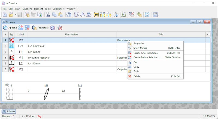The height and width of the screenshot is (119, 218).
Task: Open the Functions menu
Action: pyautogui.click(x=27, y=9)
